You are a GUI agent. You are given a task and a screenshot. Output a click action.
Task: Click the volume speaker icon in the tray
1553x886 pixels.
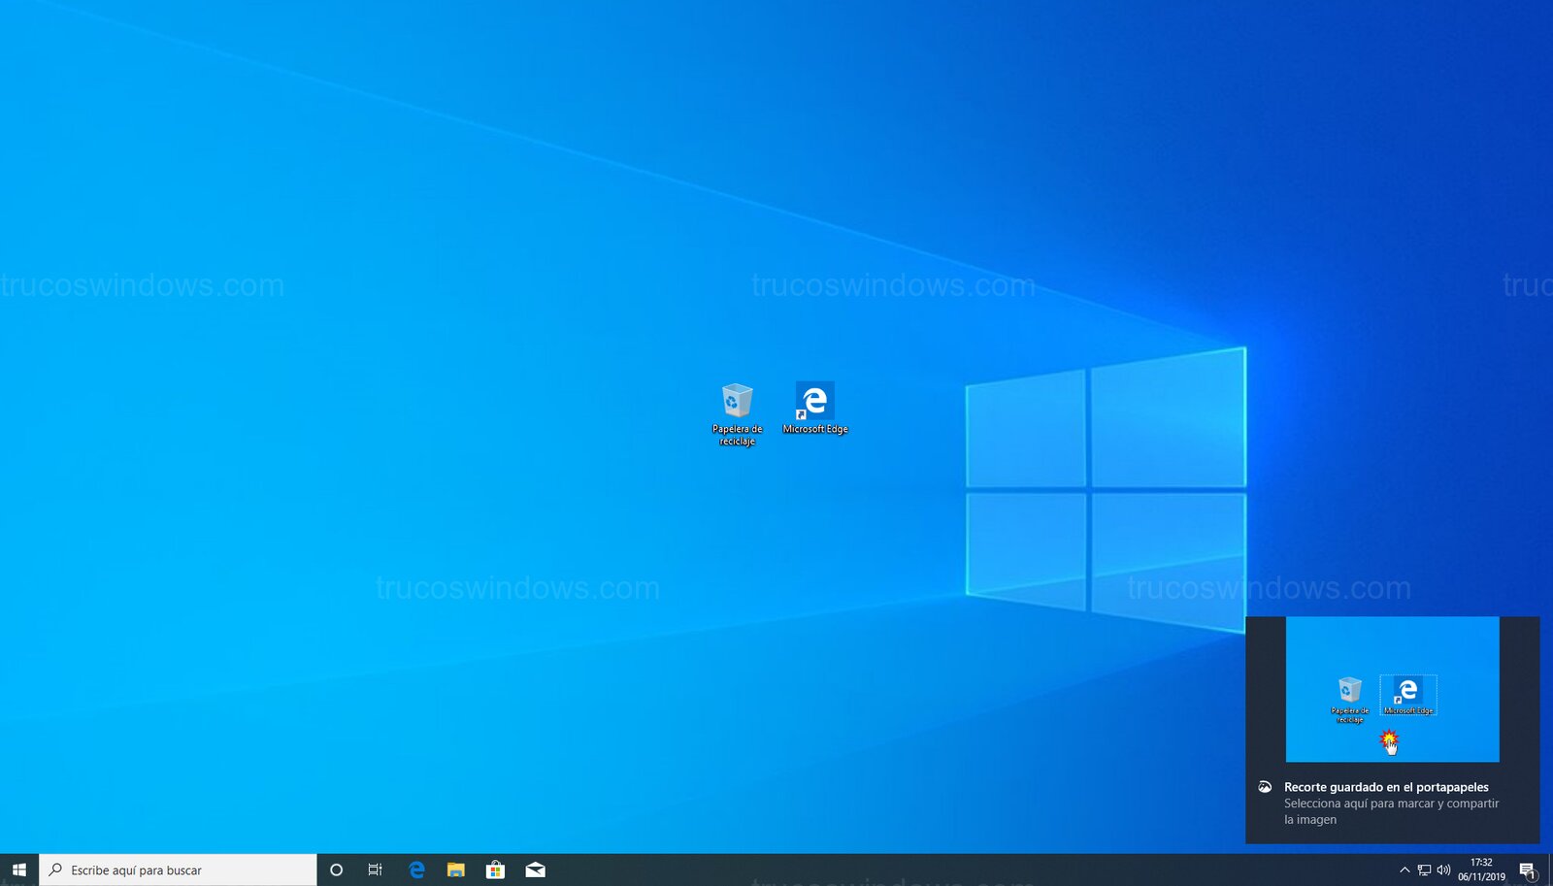[x=1443, y=870]
